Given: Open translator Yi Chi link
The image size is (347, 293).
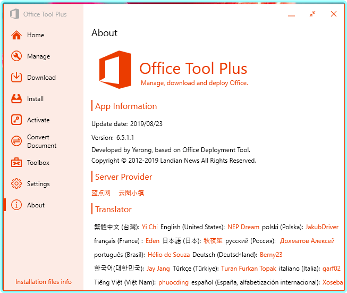Looking at the screenshot, I should click(150, 227).
